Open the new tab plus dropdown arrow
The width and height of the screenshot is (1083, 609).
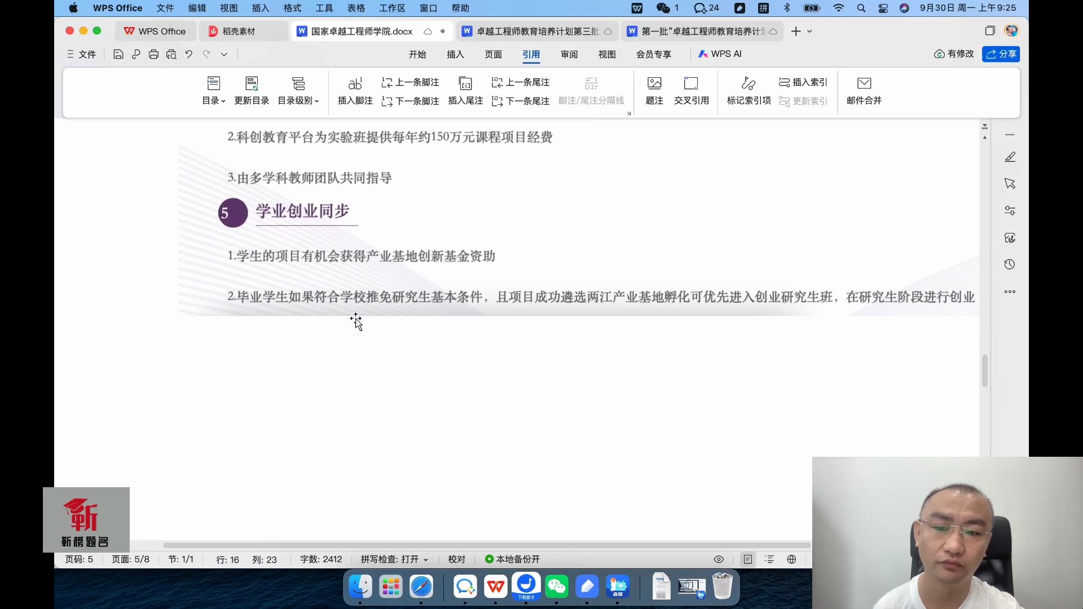809,32
